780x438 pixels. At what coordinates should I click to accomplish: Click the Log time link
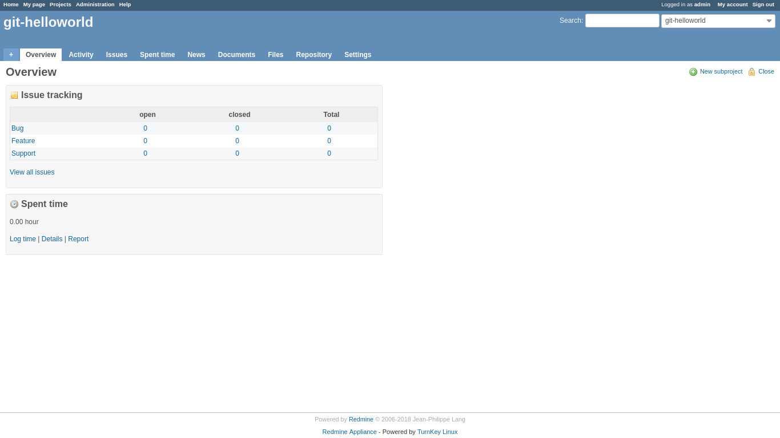click(23, 239)
